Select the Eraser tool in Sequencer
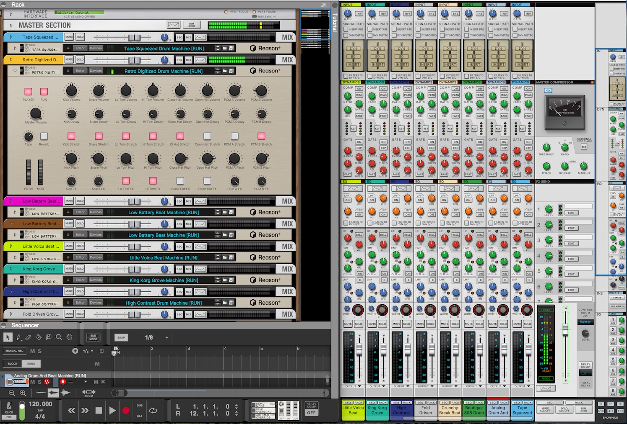 pos(29,337)
